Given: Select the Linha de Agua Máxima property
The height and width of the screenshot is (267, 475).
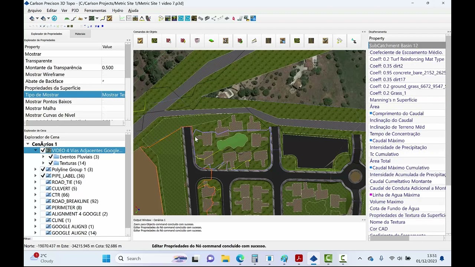Looking at the screenshot, I should [396, 195].
